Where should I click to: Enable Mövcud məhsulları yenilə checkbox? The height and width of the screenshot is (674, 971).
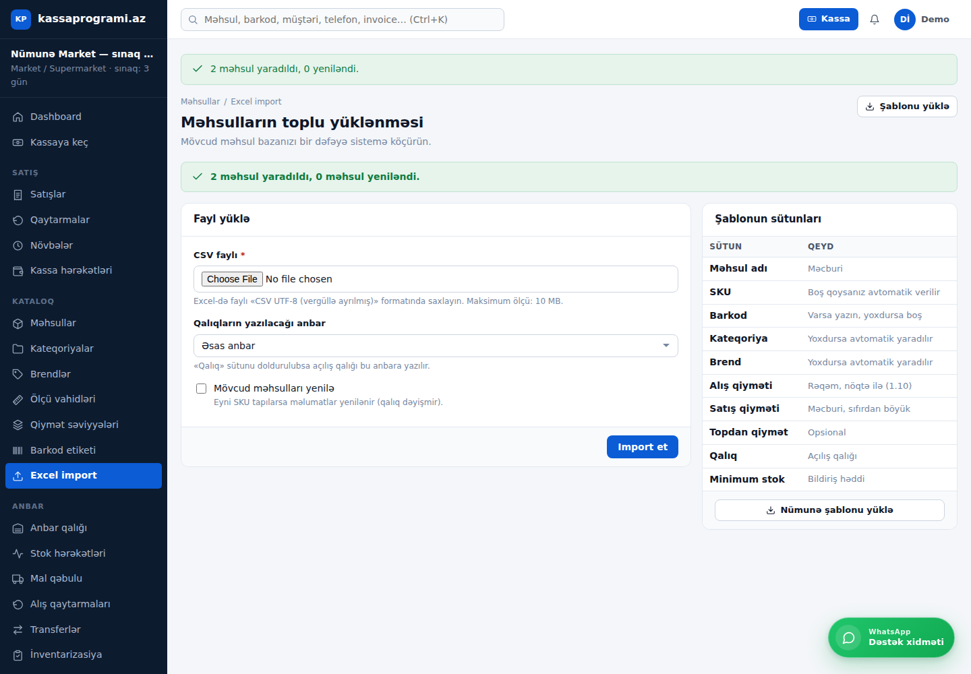[201, 388]
